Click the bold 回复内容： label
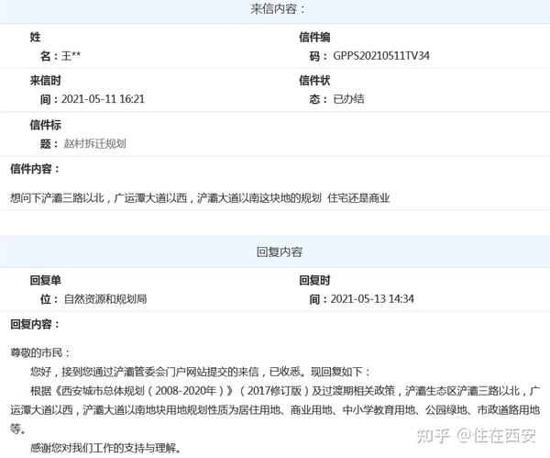Screen dimensions: 550x458 point(35,324)
